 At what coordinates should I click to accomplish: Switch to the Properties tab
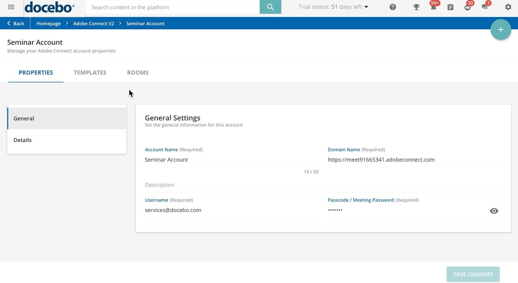(36, 72)
